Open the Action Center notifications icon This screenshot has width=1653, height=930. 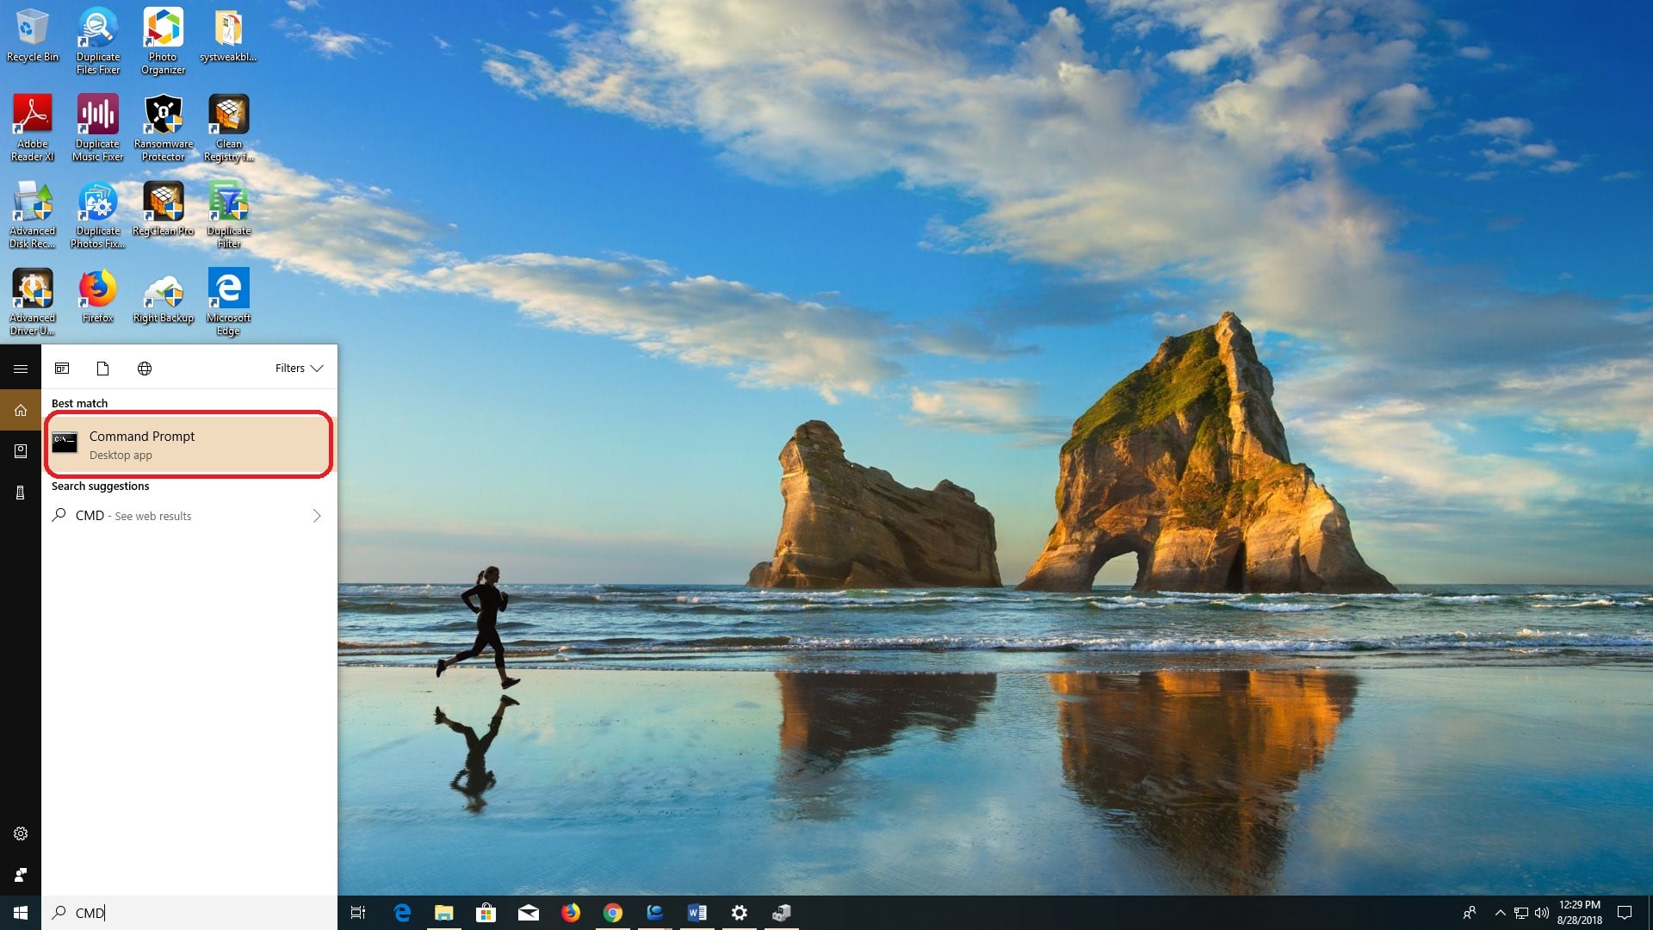click(1625, 913)
